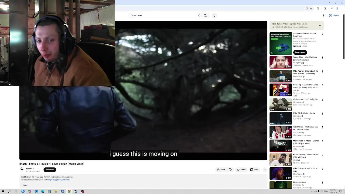Start voice search with the microphone icon
This screenshot has width=345, height=194.
pos(214,15)
